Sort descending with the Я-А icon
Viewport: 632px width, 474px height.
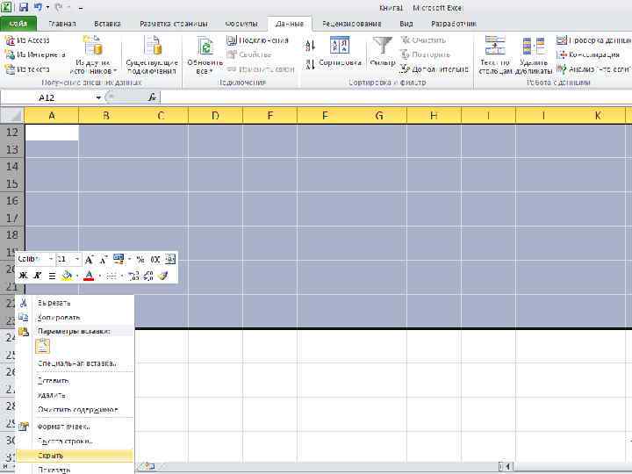[310, 64]
